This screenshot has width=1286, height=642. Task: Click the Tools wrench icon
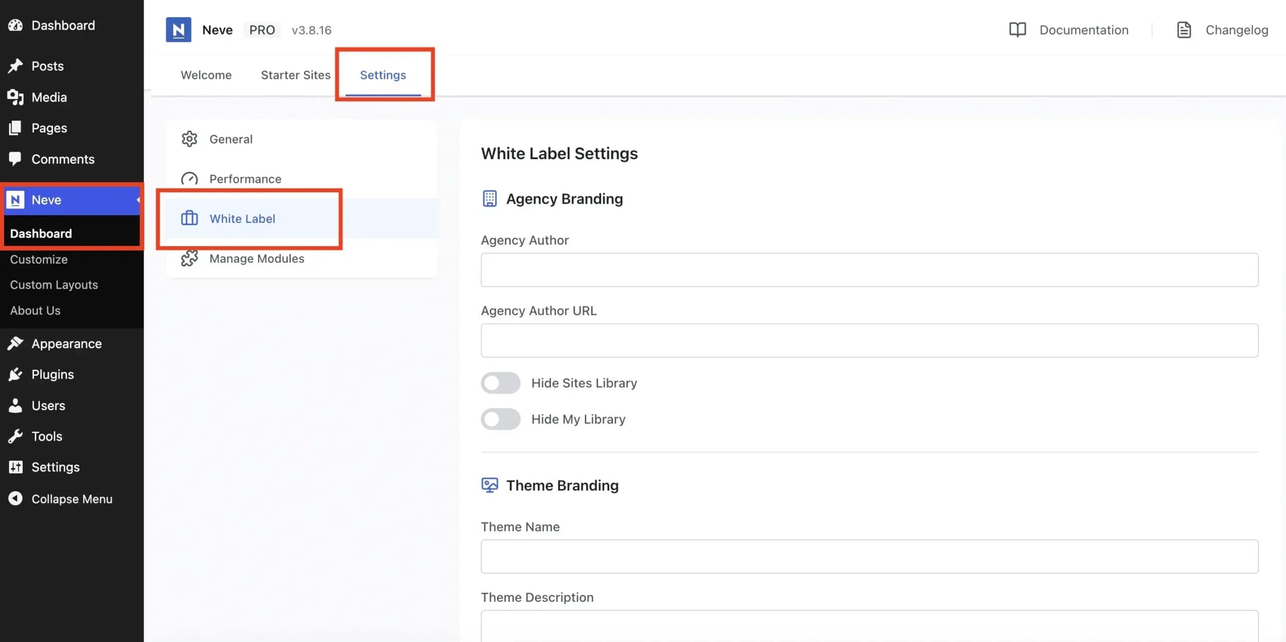pos(16,436)
